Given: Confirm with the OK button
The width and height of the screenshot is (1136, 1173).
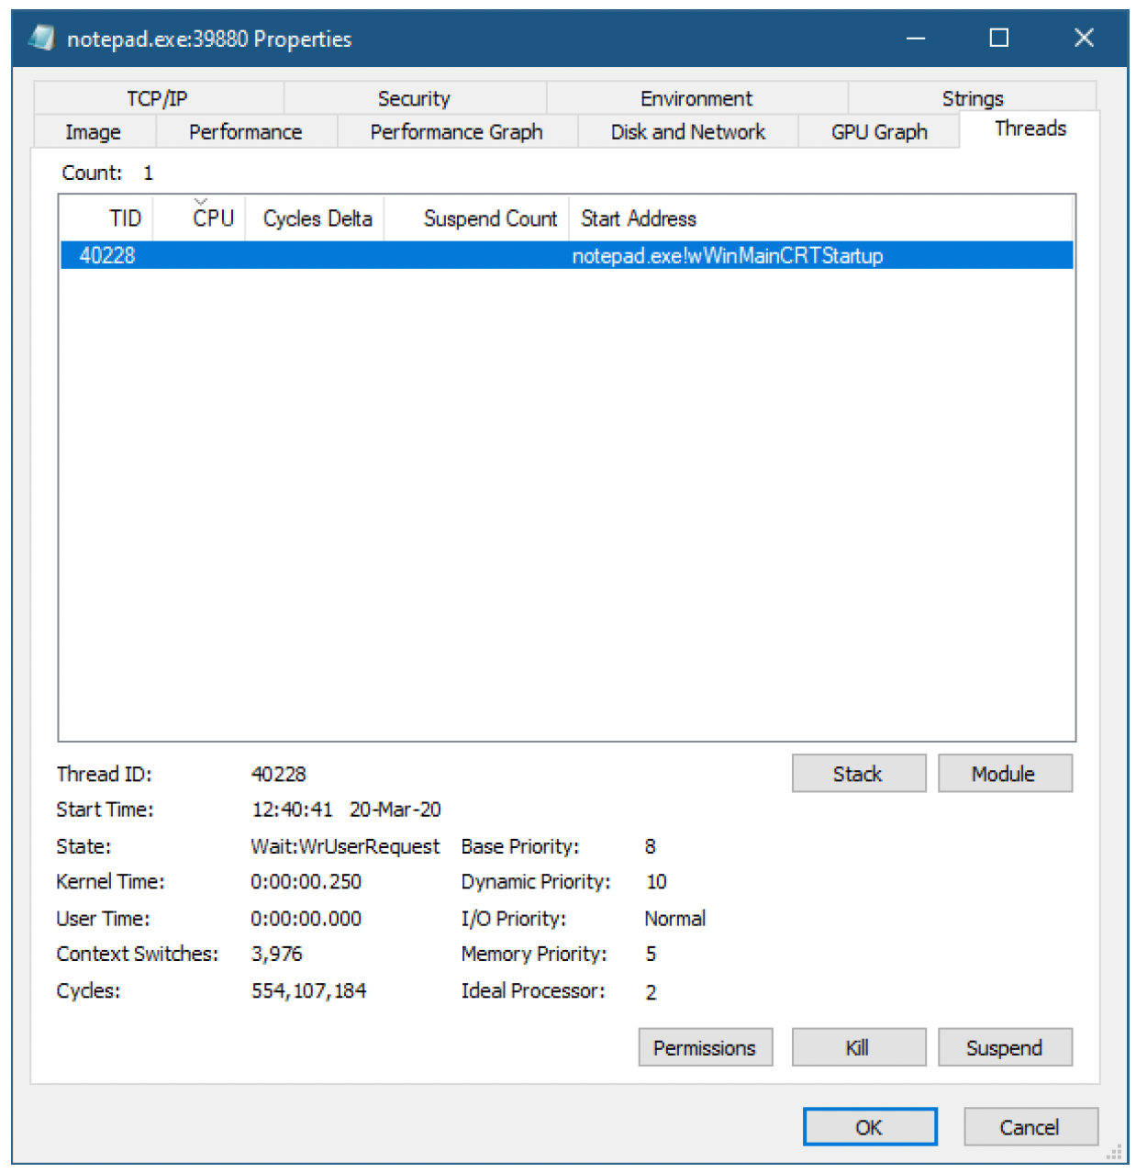Looking at the screenshot, I should (870, 1127).
